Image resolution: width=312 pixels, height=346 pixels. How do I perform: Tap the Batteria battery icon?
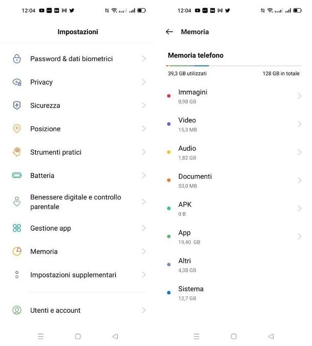17,175
